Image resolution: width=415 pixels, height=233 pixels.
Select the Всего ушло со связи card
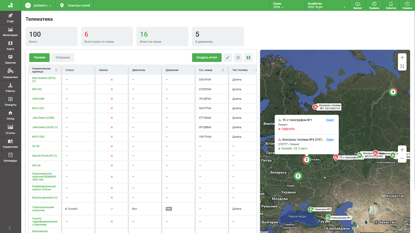click(x=107, y=36)
